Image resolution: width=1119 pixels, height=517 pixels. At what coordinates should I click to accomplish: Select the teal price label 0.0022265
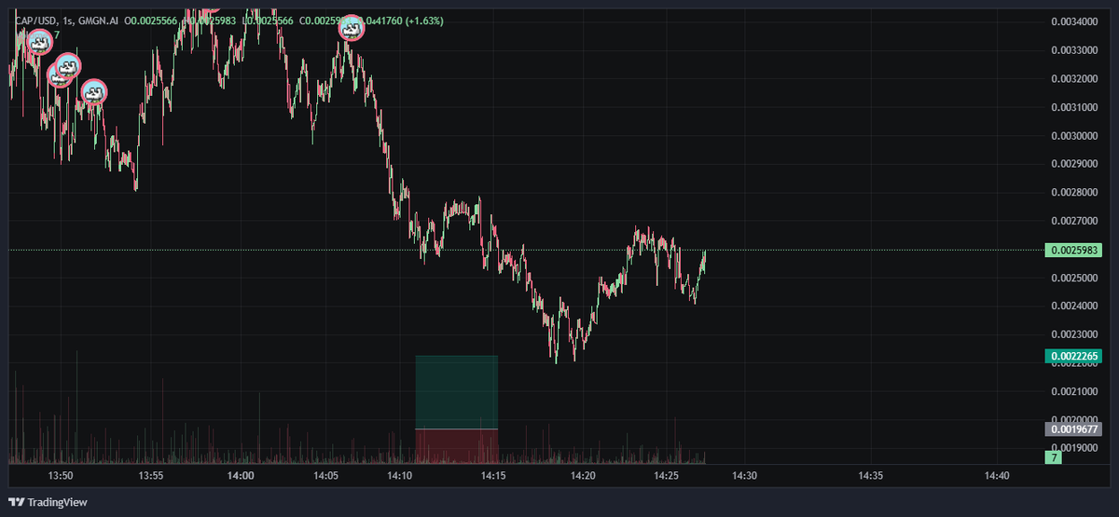1074,356
